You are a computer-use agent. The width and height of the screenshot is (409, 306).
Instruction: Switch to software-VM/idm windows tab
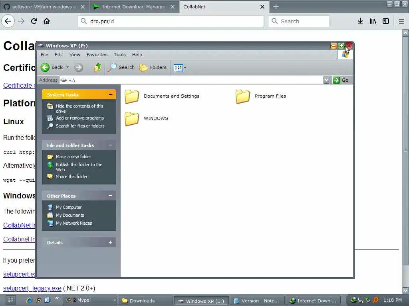(44, 7)
